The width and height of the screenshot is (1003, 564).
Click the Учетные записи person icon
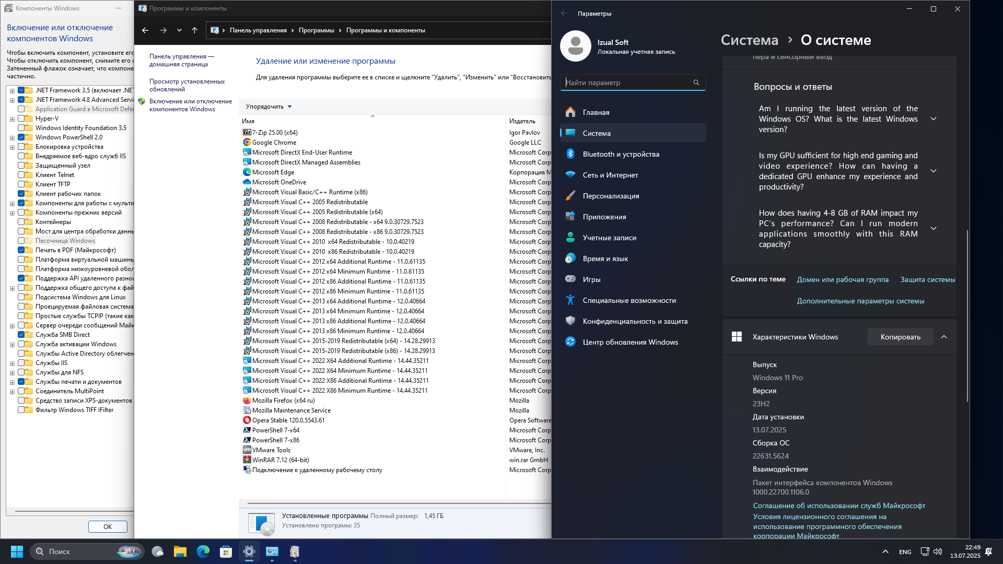pyautogui.click(x=570, y=238)
